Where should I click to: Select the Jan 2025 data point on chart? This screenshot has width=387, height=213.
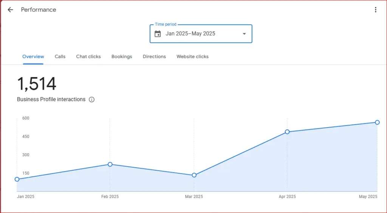(17, 179)
